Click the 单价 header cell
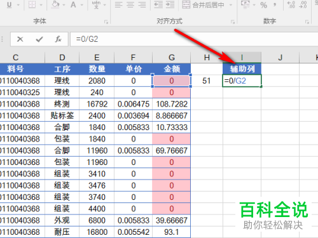The image size is (318, 238). [x=133, y=69]
